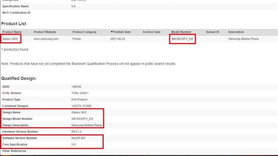The height and width of the screenshot is (156, 278).
Task: Select publish date 2021-06-23 cell
Action: click(117, 39)
